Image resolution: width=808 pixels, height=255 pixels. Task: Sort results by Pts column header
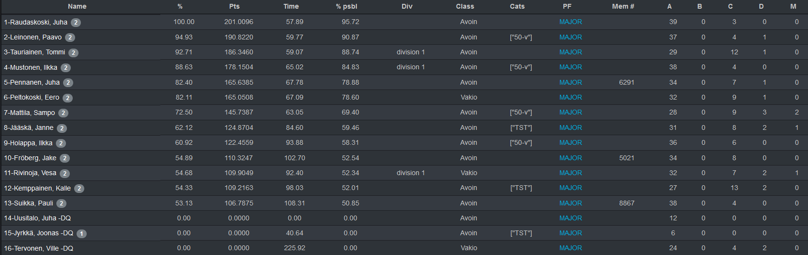coord(235,6)
